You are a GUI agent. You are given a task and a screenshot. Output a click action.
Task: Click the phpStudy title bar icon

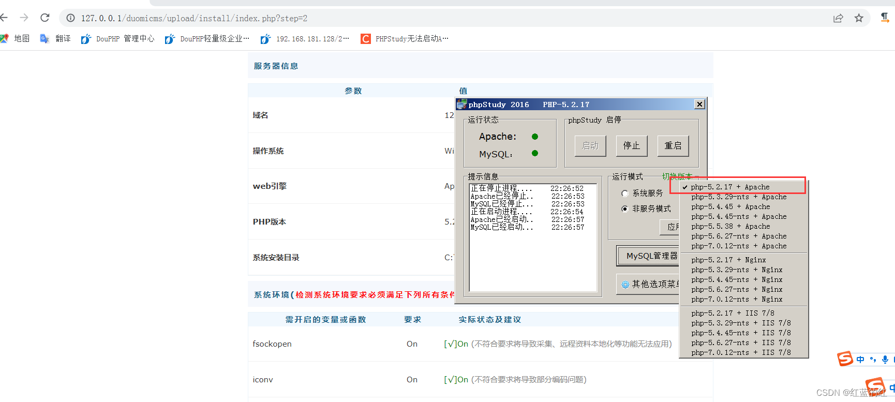pos(461,105)
